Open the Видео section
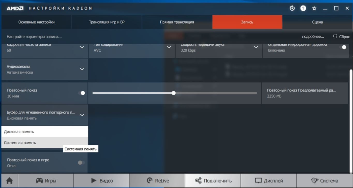 pos(102,181)
